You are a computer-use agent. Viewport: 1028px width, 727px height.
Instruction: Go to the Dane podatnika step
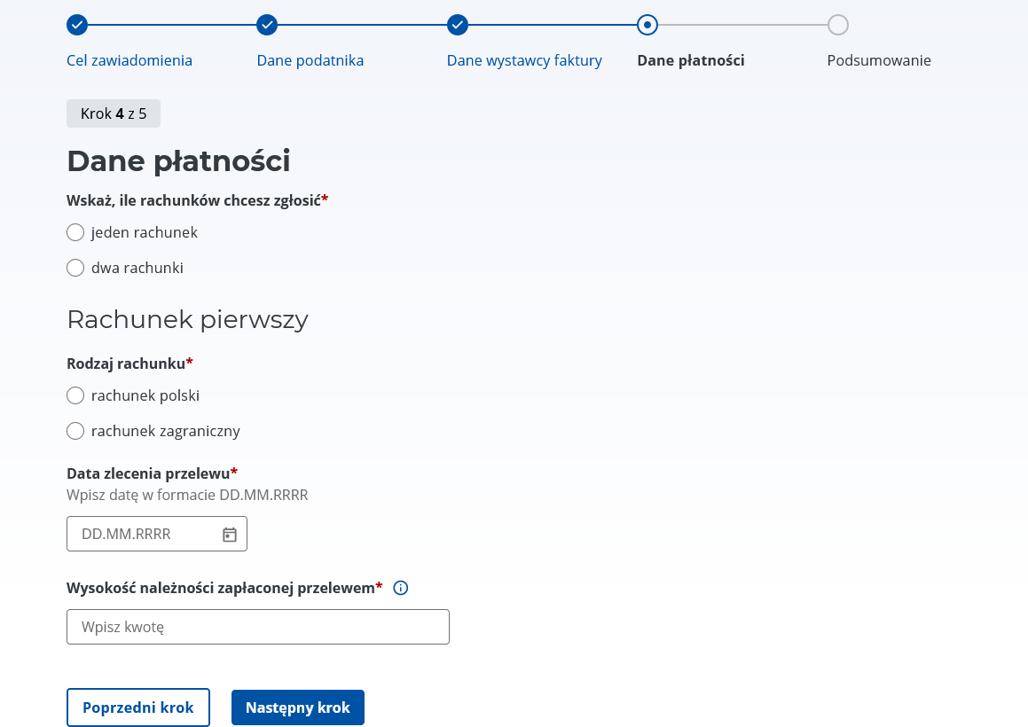point(310,60)
